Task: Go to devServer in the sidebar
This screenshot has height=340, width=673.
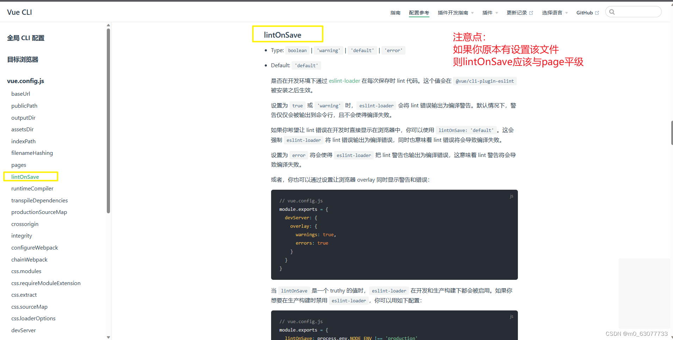Action: point(24,330)
